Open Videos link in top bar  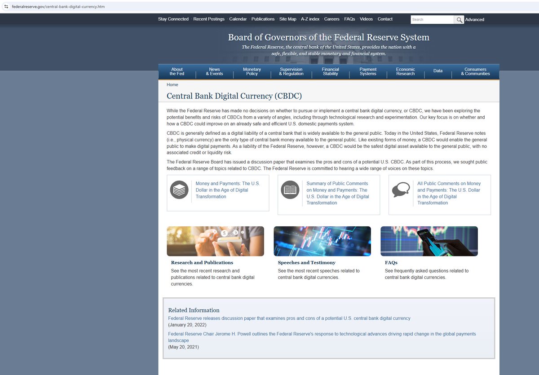(366, 19)
